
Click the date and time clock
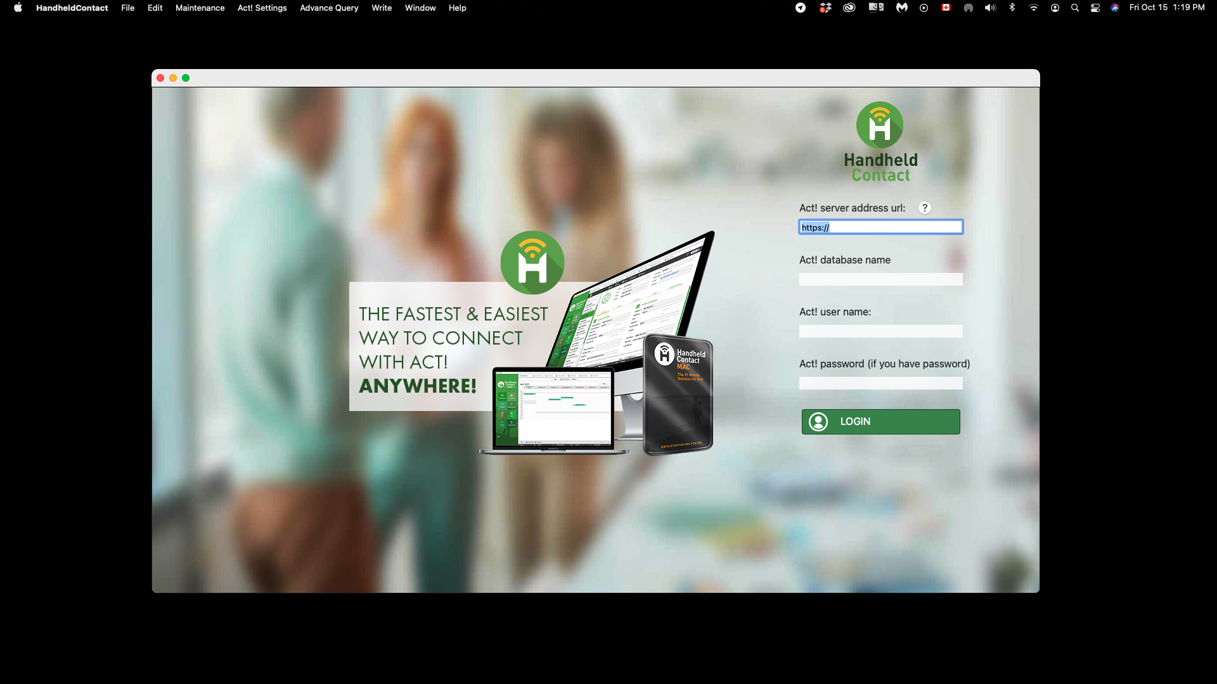(x=1167, y=8)
